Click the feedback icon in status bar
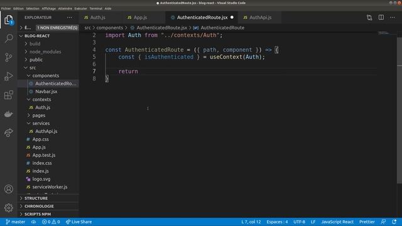Screen dimensions: 402x226 pos(383,222)
